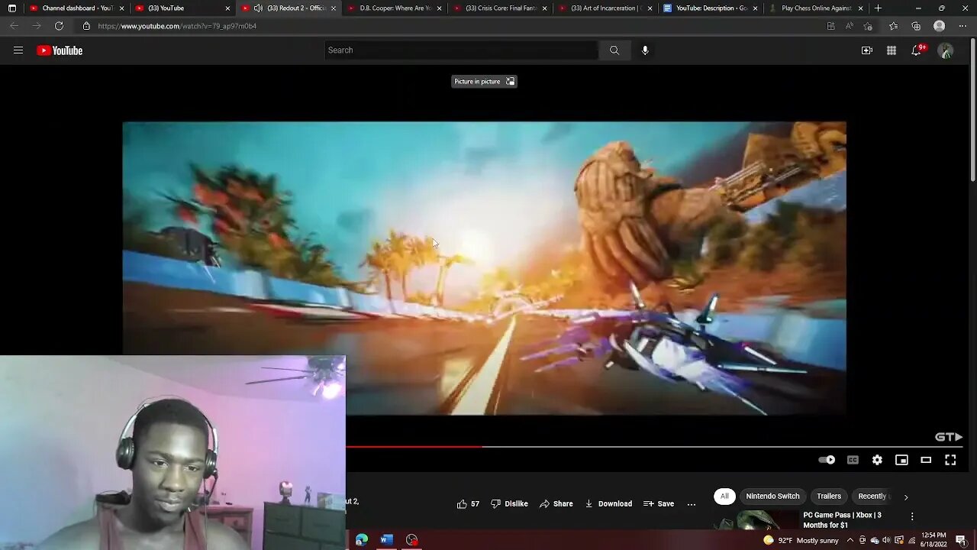Open Microsoft Edge from the taskbar
Screen dimensions: 977x550
click(362, 540)
